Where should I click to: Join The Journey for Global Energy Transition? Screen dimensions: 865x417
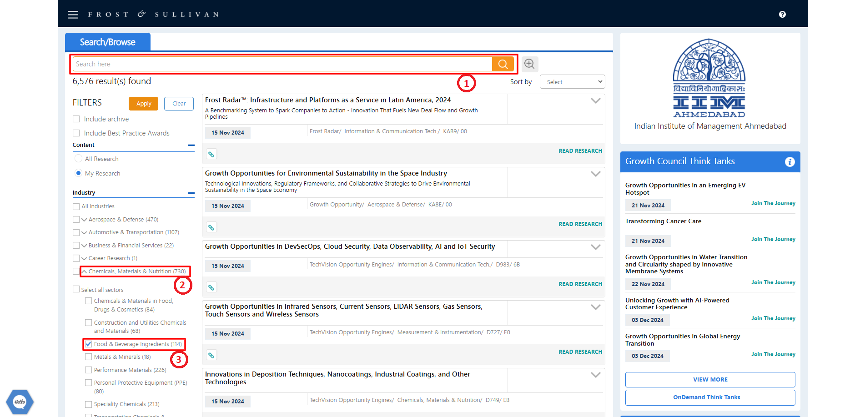point(773,354)
